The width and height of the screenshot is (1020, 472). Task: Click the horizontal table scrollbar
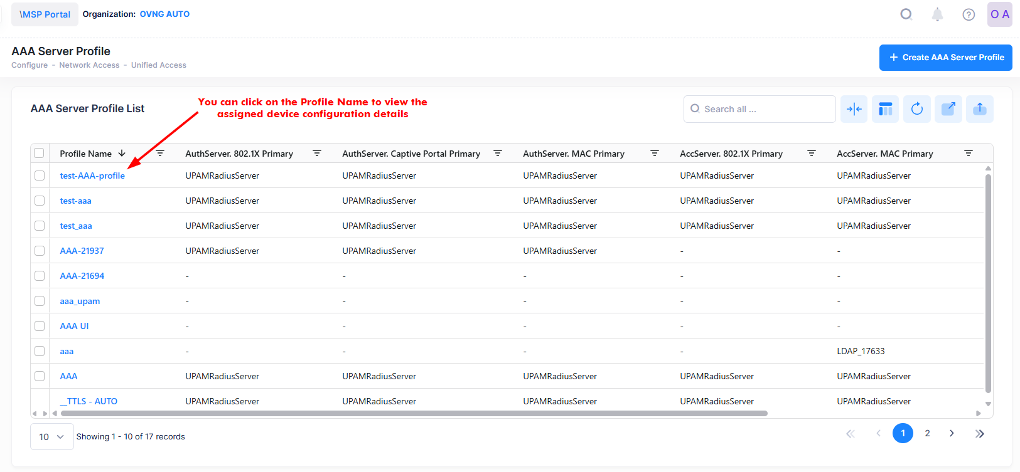[414, 414]
